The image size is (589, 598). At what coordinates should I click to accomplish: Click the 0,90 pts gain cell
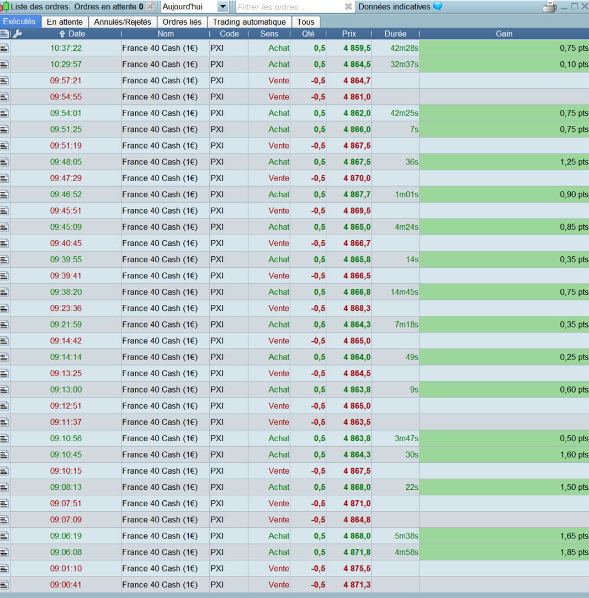click(x=504, y=194)
